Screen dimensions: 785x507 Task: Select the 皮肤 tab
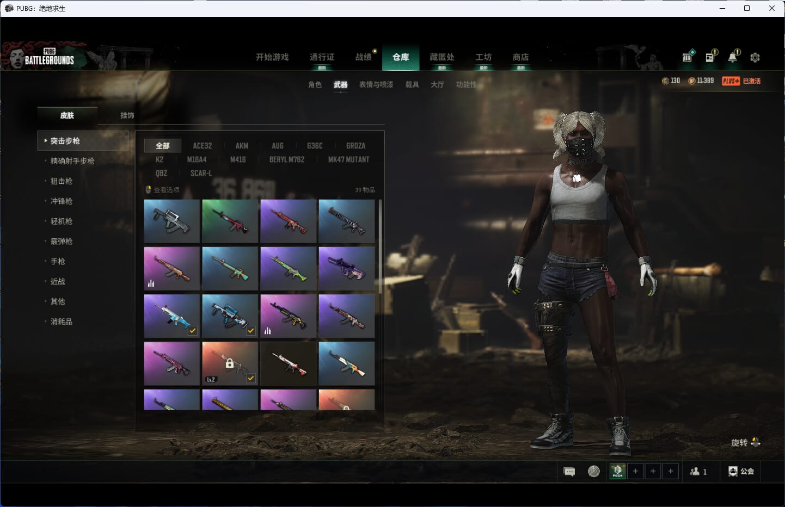point(68,115)
